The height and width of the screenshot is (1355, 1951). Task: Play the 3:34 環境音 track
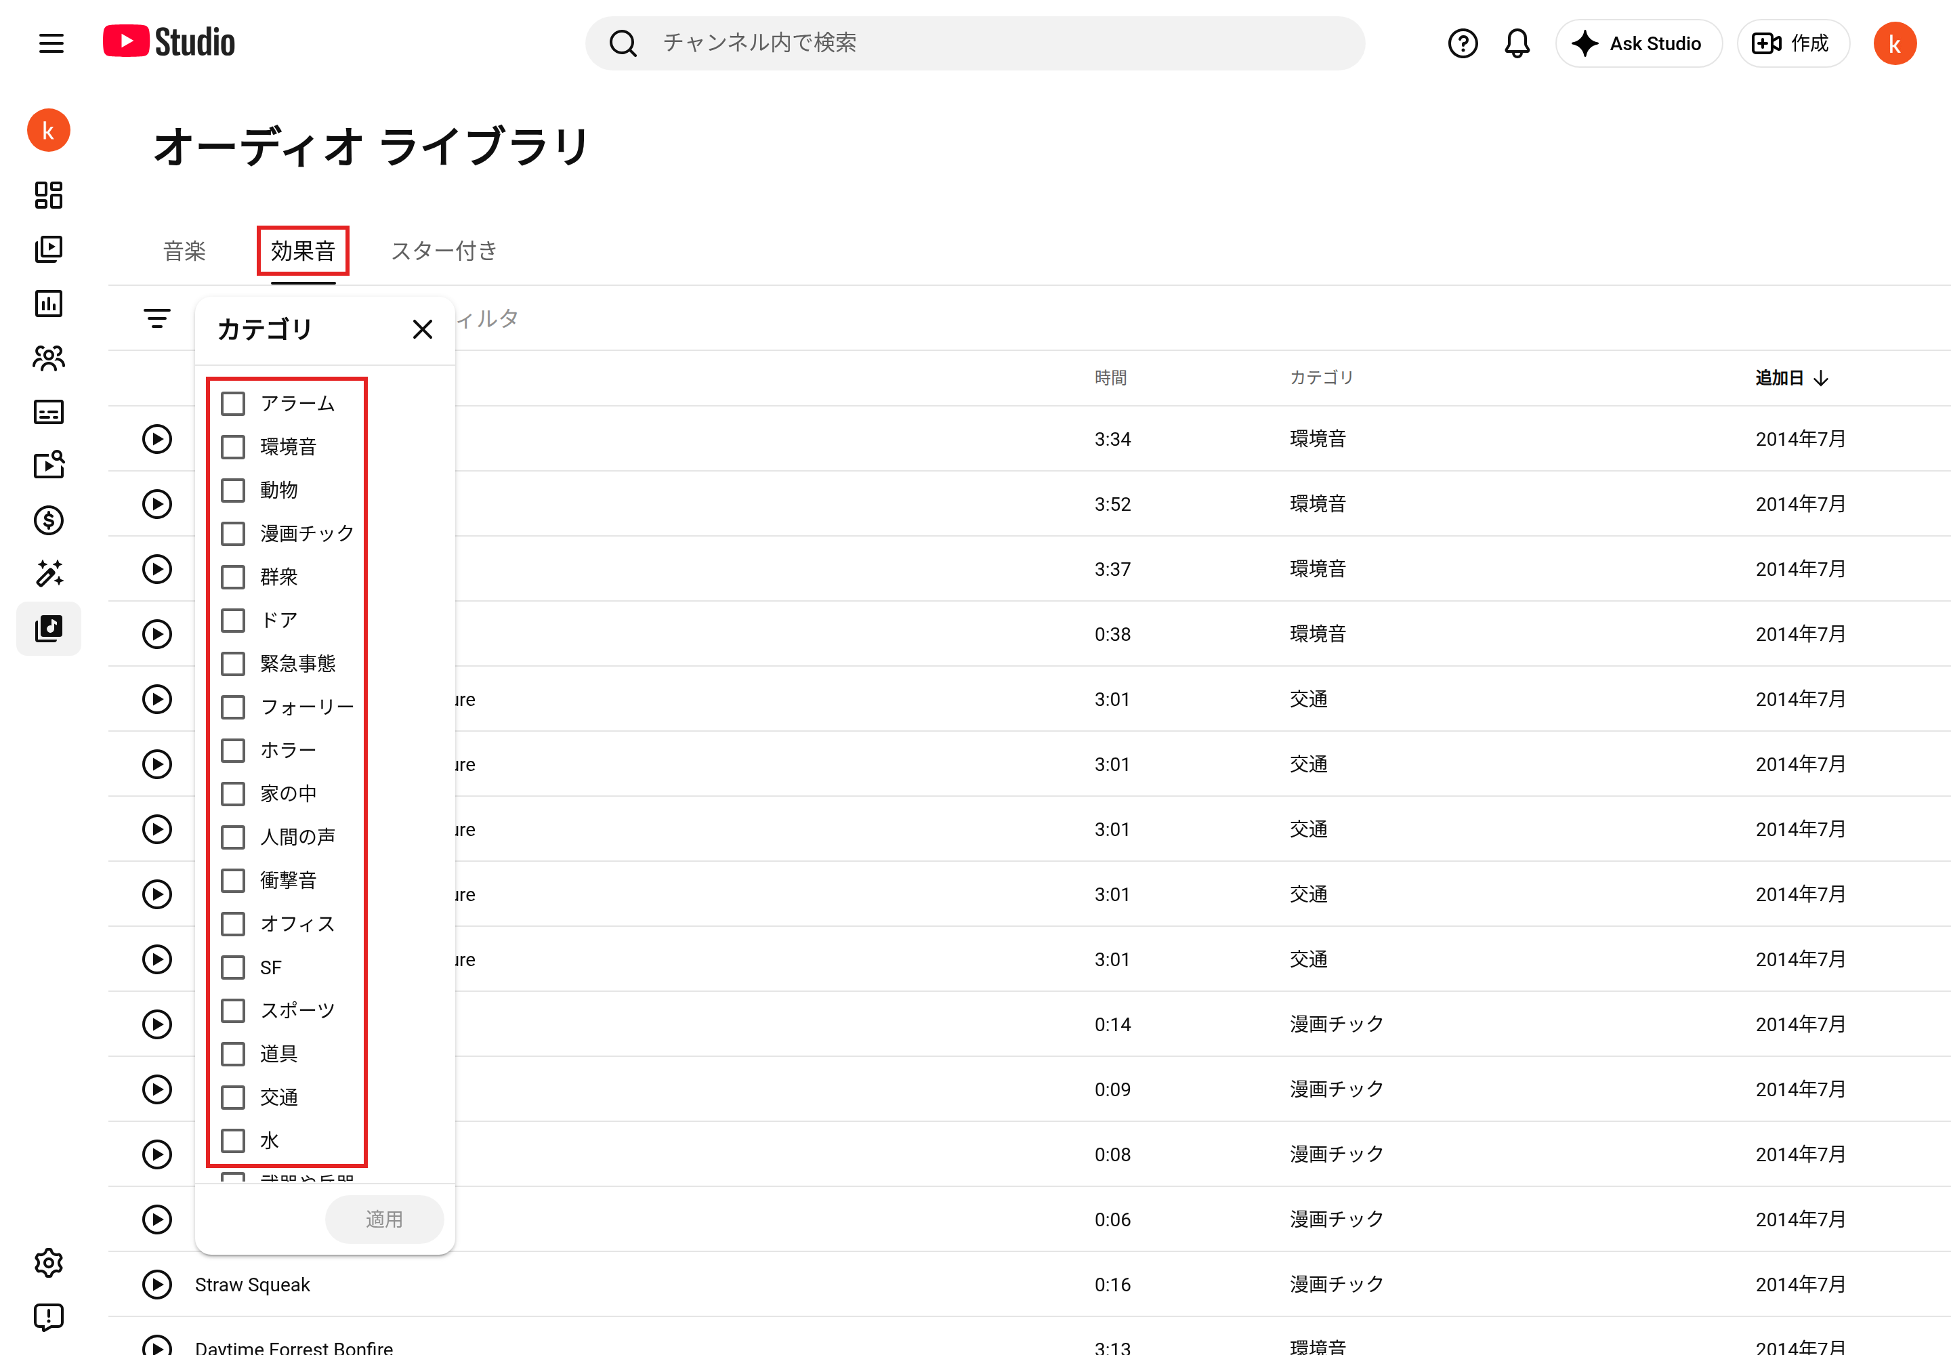coord(157,439)
